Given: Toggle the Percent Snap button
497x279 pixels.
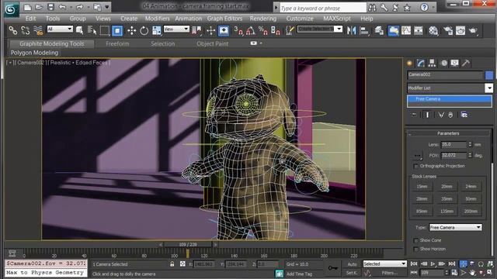Looking at the screenshot, I should 262,31.
